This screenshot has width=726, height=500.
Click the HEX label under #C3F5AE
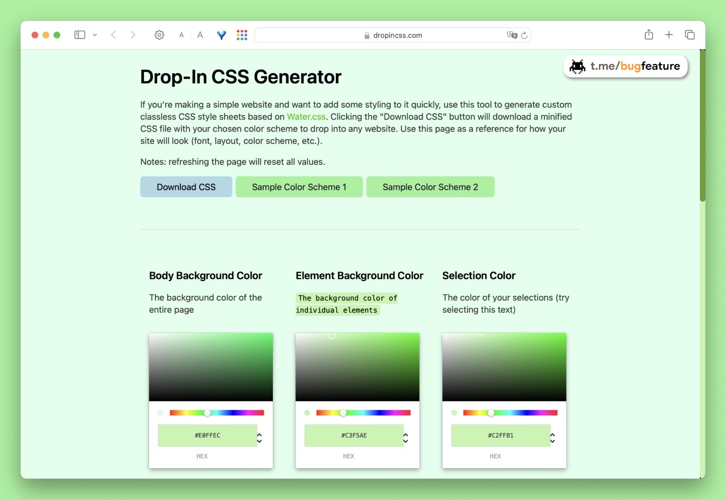pyautogui.click(x=349, y=456)
